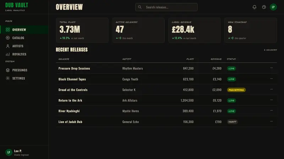Open Pressings section
284x159 pixels.
coord(24,70)
